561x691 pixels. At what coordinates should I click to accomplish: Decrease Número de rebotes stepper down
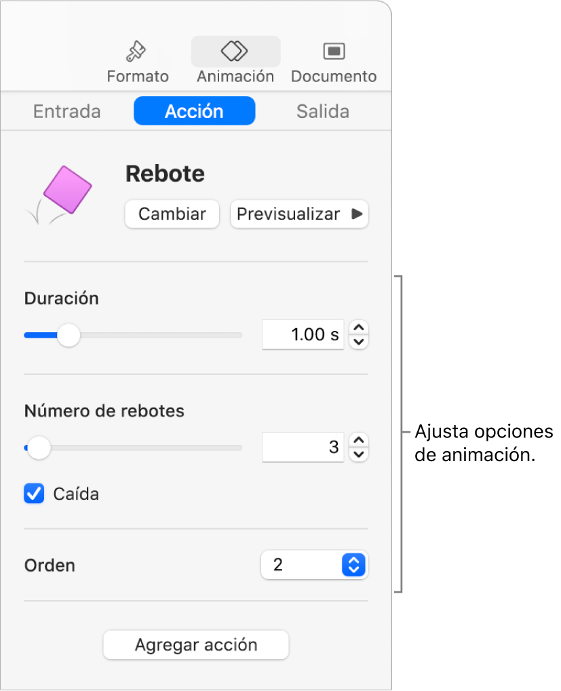tap(359, 454)
